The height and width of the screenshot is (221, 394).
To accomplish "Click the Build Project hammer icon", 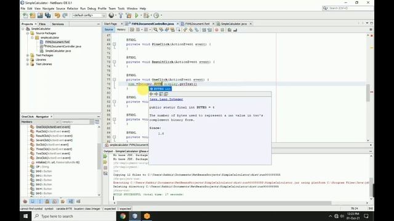I will [121, 15].
